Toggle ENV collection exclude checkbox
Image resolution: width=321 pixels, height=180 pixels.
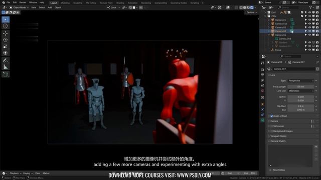[x=302, y=12]
